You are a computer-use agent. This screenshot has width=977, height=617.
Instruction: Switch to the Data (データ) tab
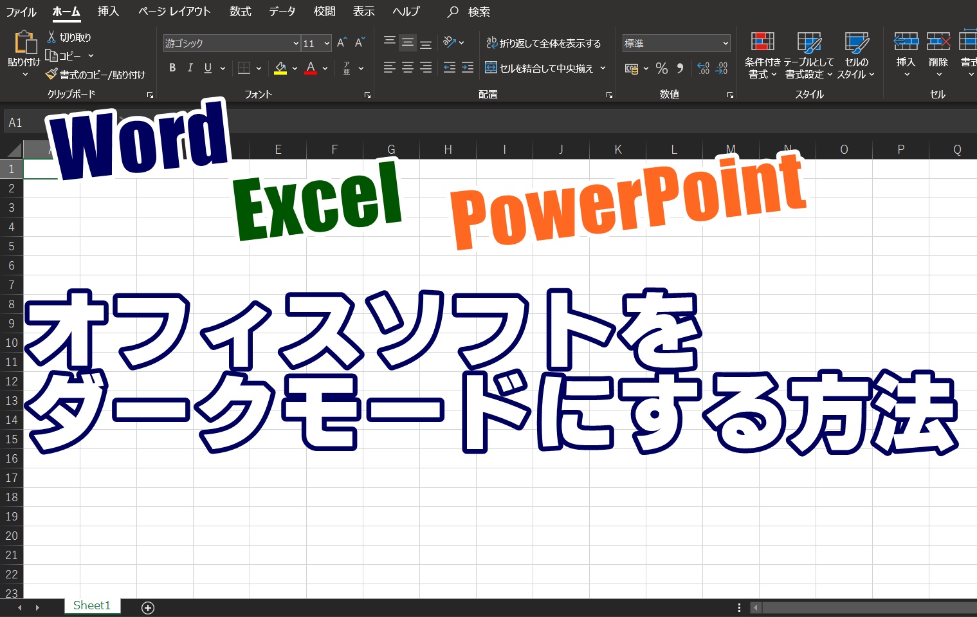(282, 12)
